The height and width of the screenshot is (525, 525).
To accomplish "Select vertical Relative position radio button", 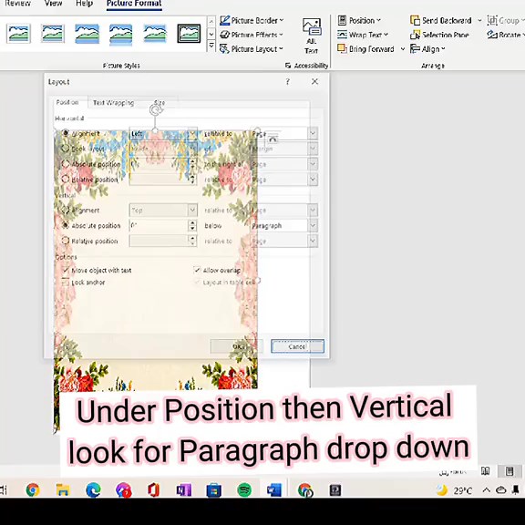I will click(66, 241).
